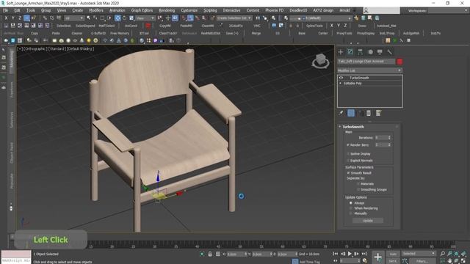The image size is (470, 264).
Task: Go to the start frame
Action: click(x=336, y=254)
